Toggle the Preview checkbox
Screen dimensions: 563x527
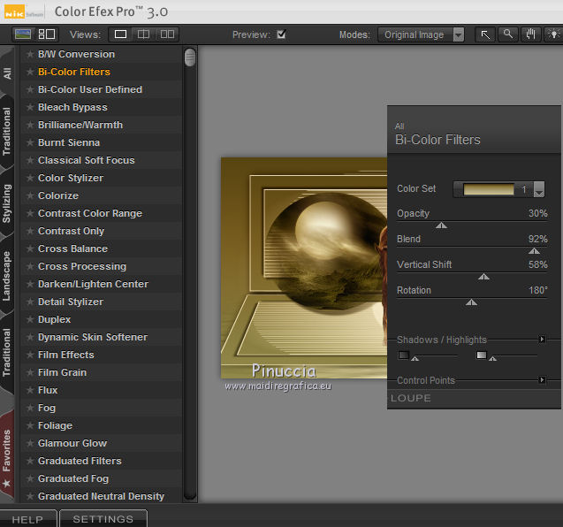[281, 35]
